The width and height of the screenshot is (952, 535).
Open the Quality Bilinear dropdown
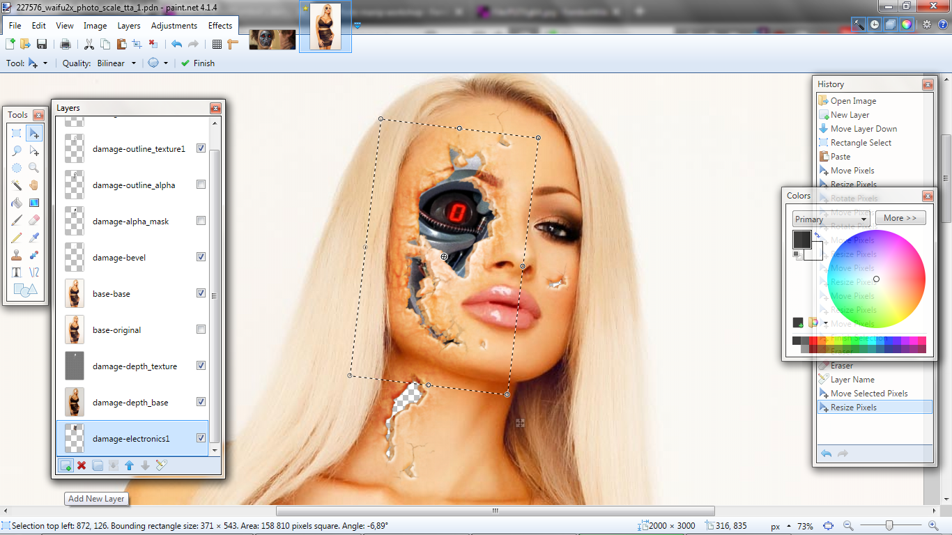click(116, 63)
